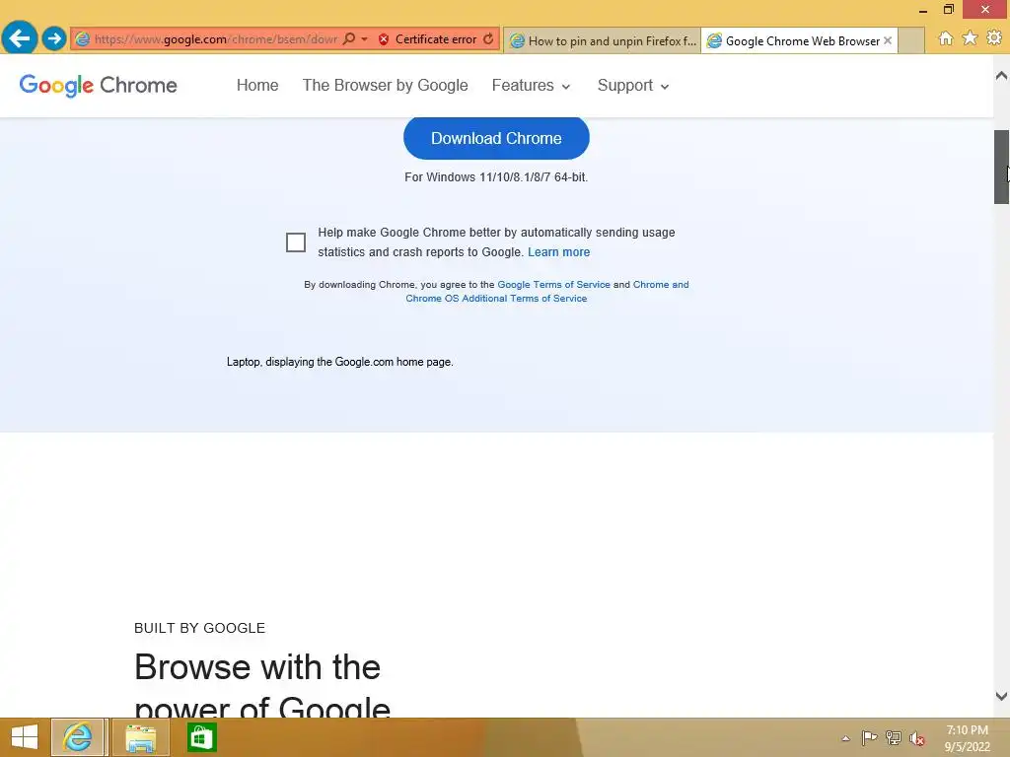This screenshot has width=1010, height=757.
Task: Click the vertical scrollbar thumb
Action: 1001,167
